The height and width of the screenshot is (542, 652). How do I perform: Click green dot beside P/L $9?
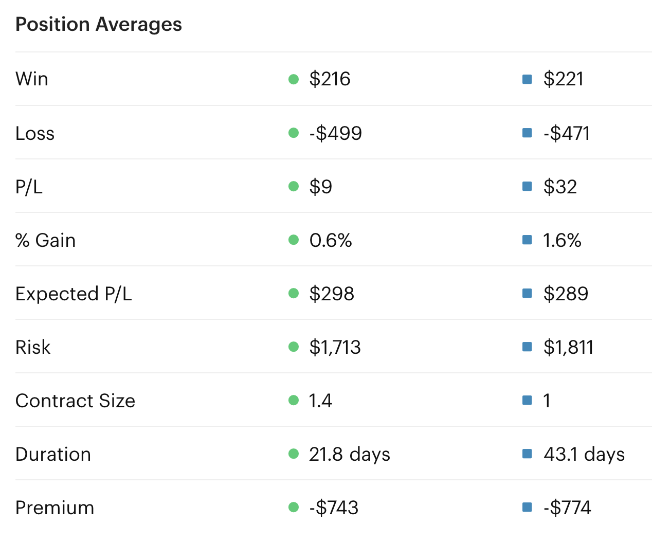(x=294, y=187)
